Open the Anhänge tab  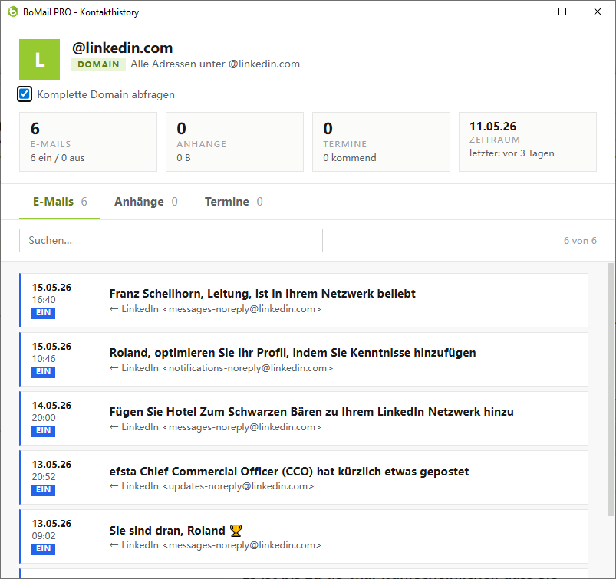[x=146, y=202]
